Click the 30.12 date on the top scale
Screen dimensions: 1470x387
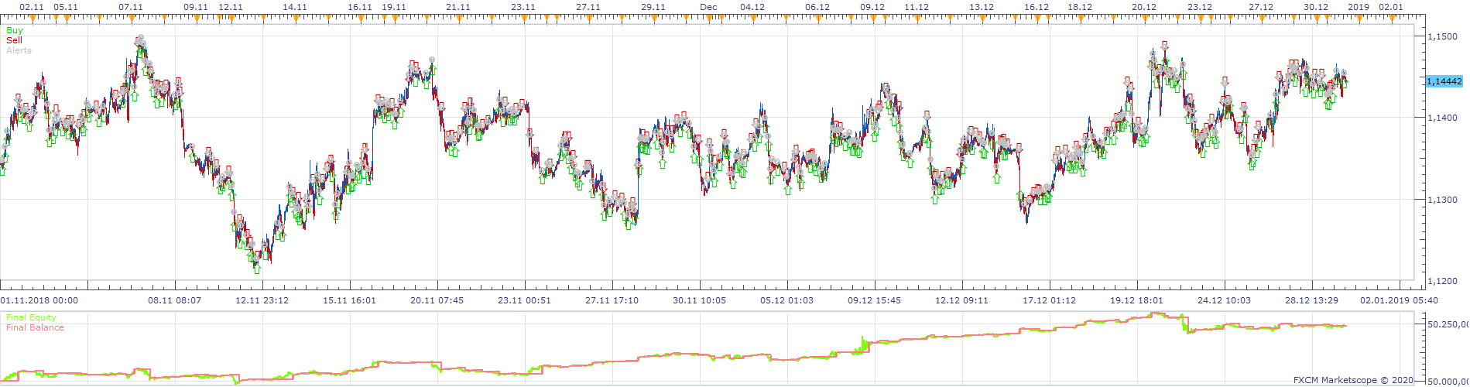(x=1315, y=7)
